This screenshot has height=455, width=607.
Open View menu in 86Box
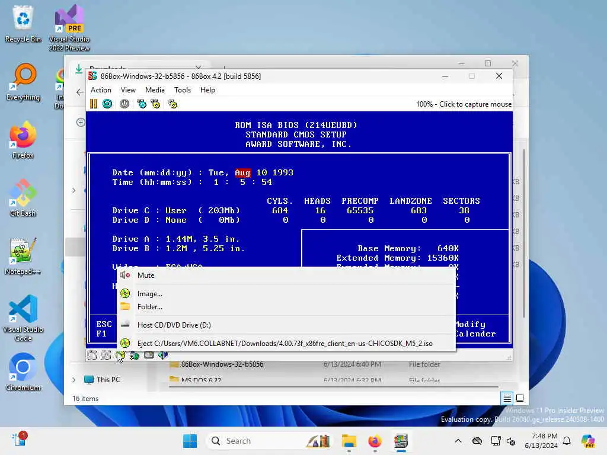128,90
